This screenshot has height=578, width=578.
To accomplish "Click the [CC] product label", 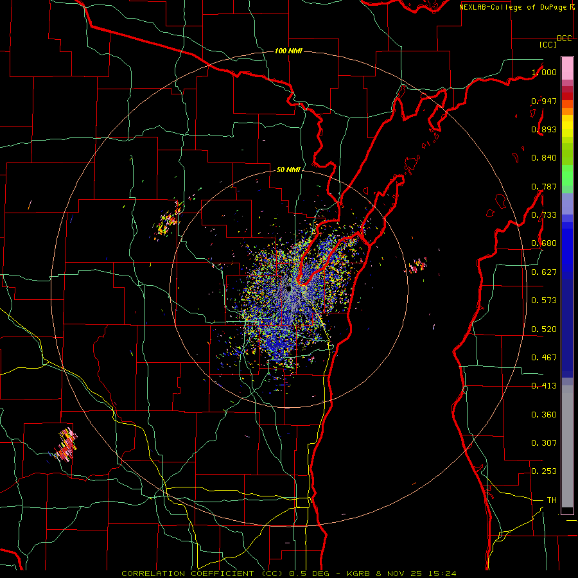I will point(548,44).
